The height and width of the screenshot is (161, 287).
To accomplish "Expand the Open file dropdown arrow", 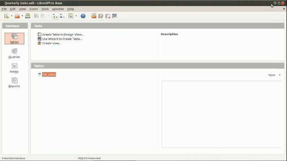I will coord(22,16).
